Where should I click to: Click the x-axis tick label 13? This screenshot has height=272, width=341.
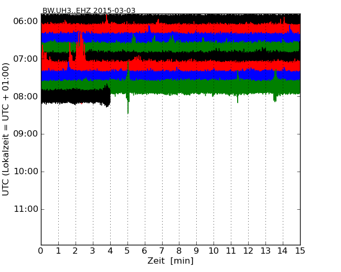[x=265, y=251]
